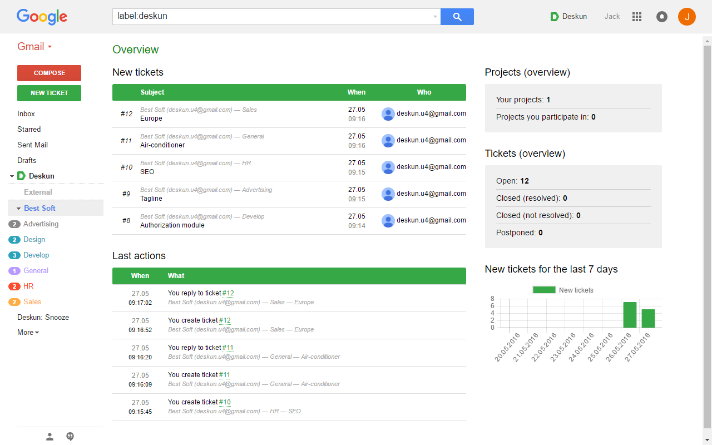Click the COMPOSE button

coord(49,73)
